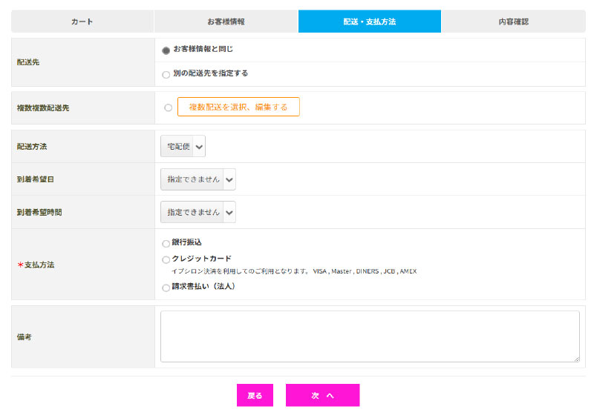Go to the お客様情報 step tab
Viewport: 594px width, 415px height.
(x=226, y=21)
